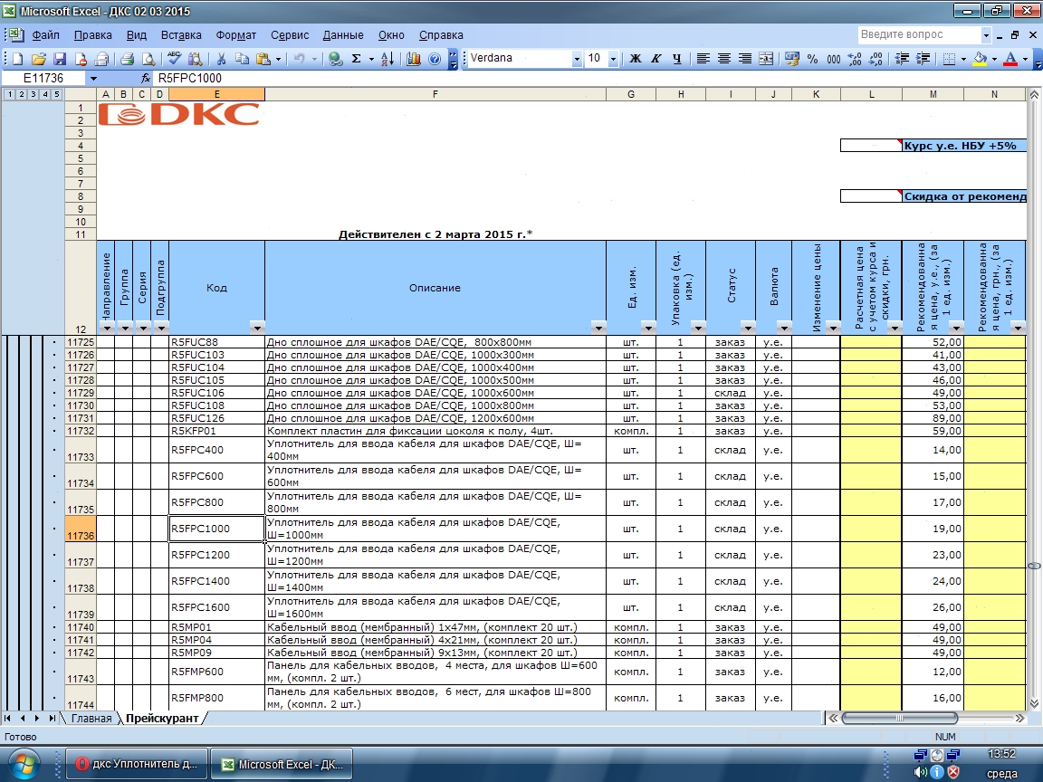Toggle Underline formatting button Ч
Viewport: 1043px width, 782px height.
(x=677, y=59)
